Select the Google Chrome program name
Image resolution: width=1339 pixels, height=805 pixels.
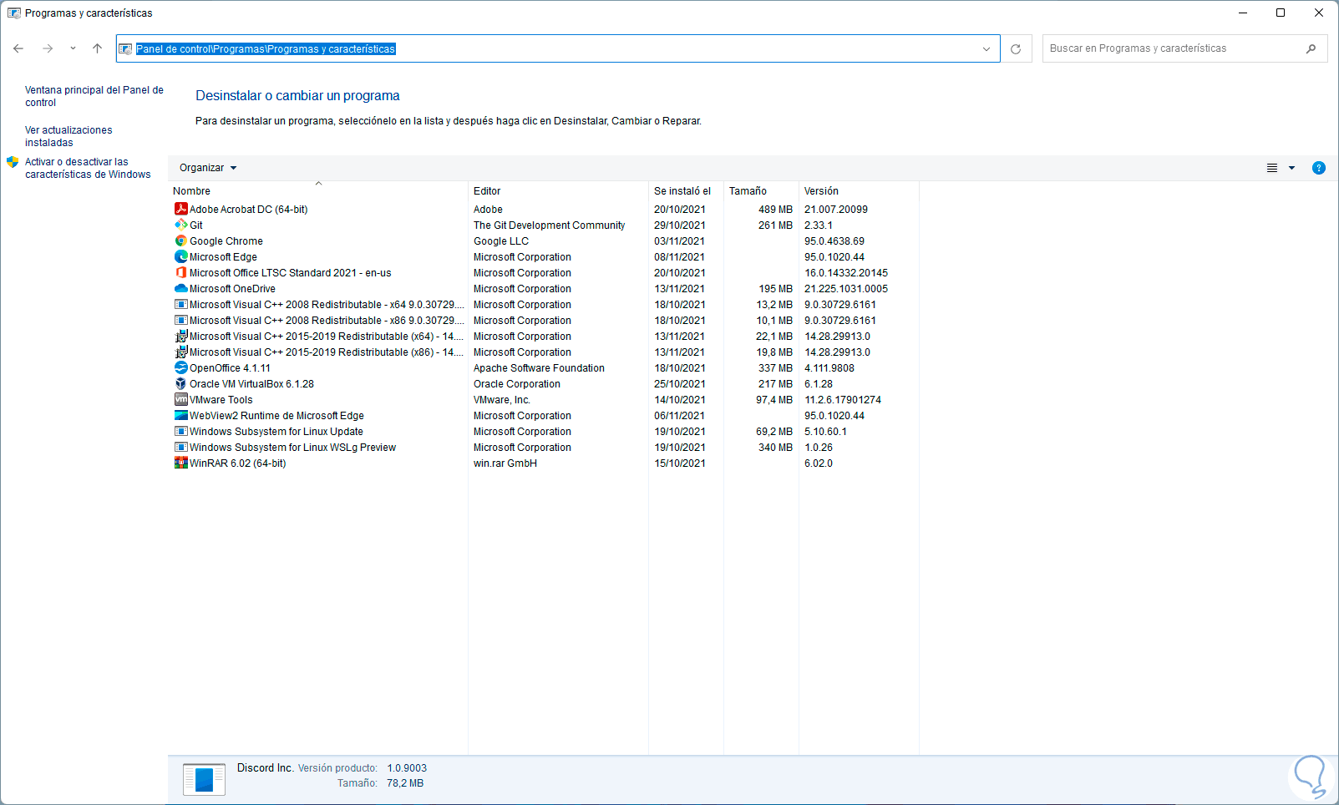[226, 241]
